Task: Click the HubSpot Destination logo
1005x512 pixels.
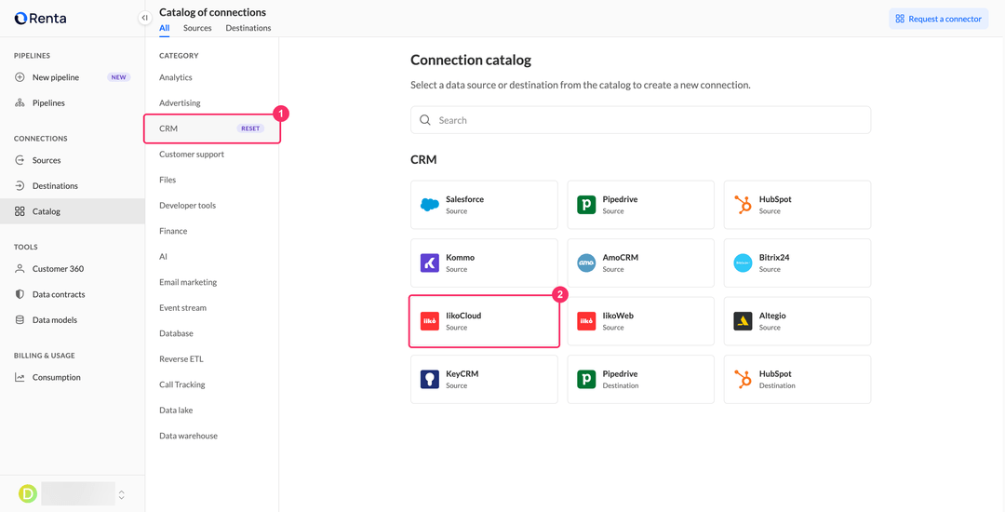Action: click(743, 380)
